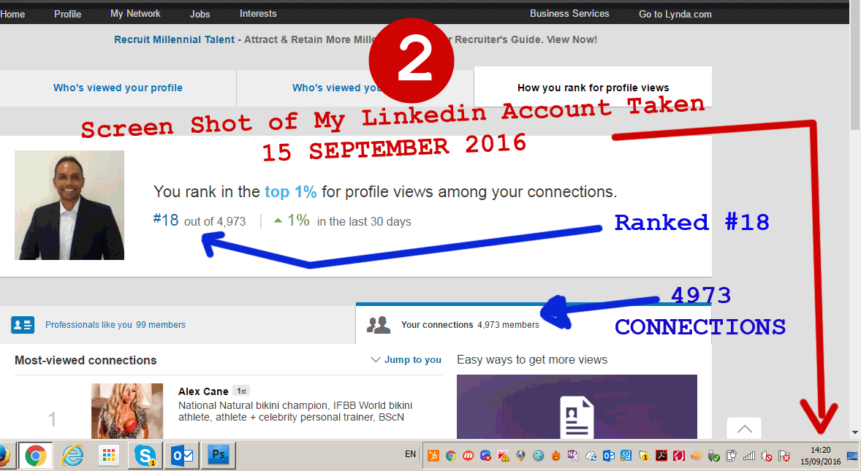Open the Home menu item
The height and width of the screenshot is (471, 861).
tap(12, 15)
